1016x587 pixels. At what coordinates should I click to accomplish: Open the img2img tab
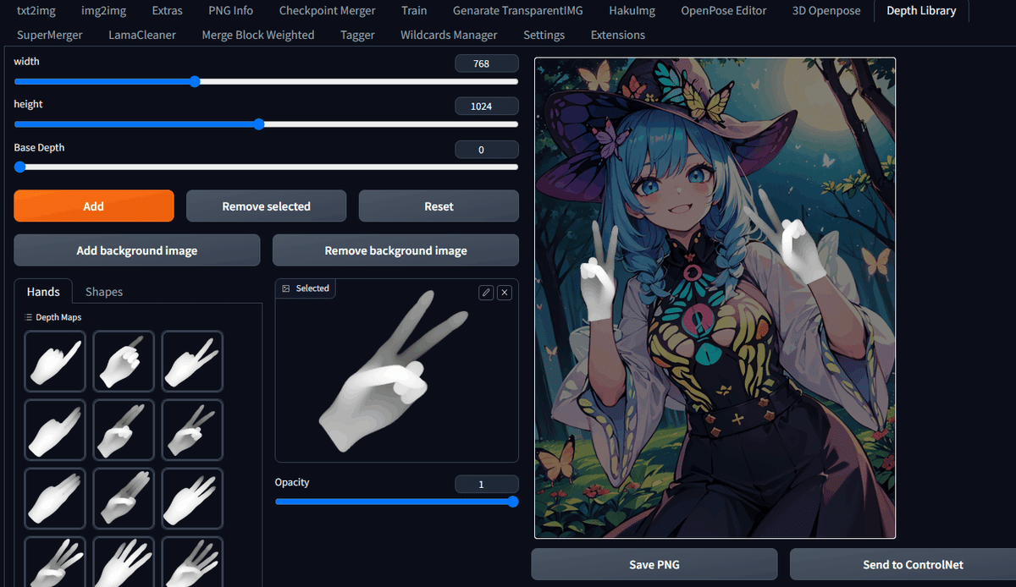[x=104, y=11]
